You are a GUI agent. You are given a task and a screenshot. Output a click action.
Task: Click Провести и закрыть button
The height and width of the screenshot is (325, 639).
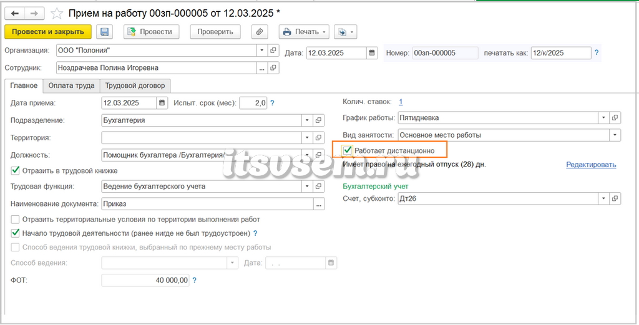48,32
